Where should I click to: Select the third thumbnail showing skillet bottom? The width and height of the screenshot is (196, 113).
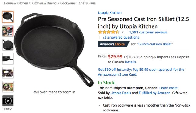(8, 45)
